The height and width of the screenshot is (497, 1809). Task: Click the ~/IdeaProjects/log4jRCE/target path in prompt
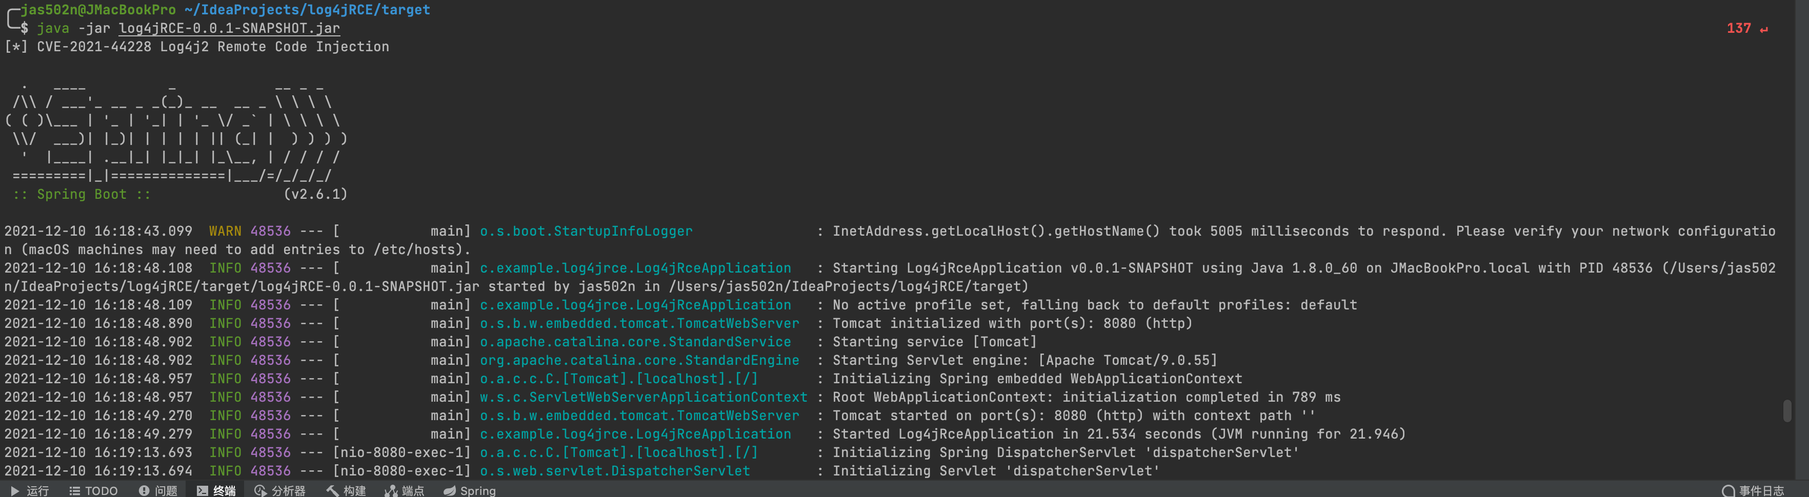click(x=308, y=10)
